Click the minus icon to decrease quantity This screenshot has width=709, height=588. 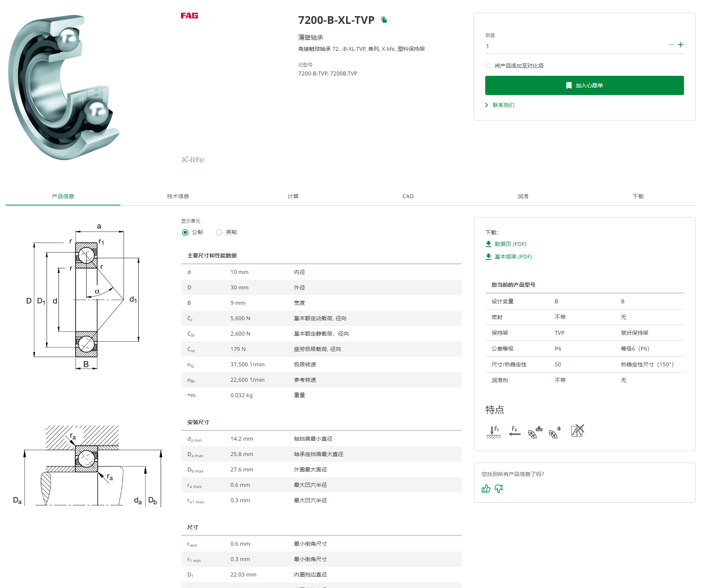[x=671, y=45]
